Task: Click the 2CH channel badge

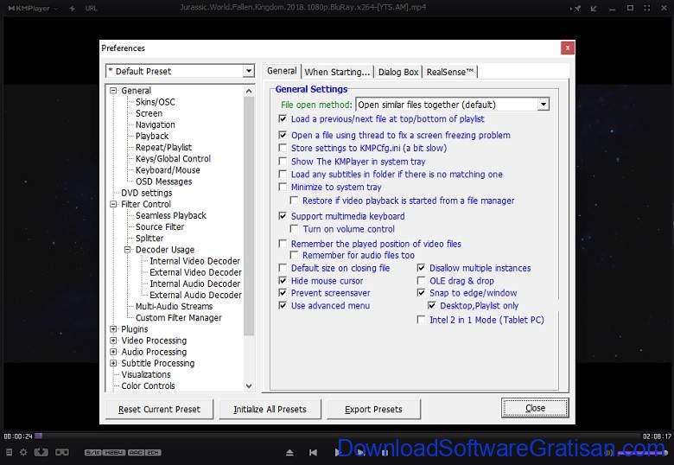Action: coord(153,453)
